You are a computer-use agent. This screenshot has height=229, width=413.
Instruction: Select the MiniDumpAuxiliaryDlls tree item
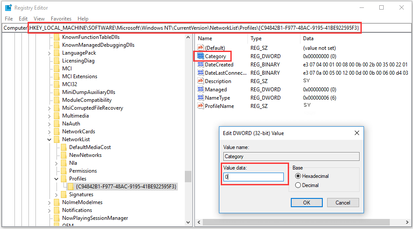click(88, 92)
